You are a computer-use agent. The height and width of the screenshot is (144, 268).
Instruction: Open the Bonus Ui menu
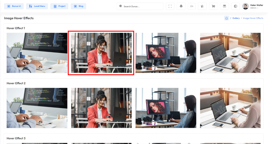point(14,6)
